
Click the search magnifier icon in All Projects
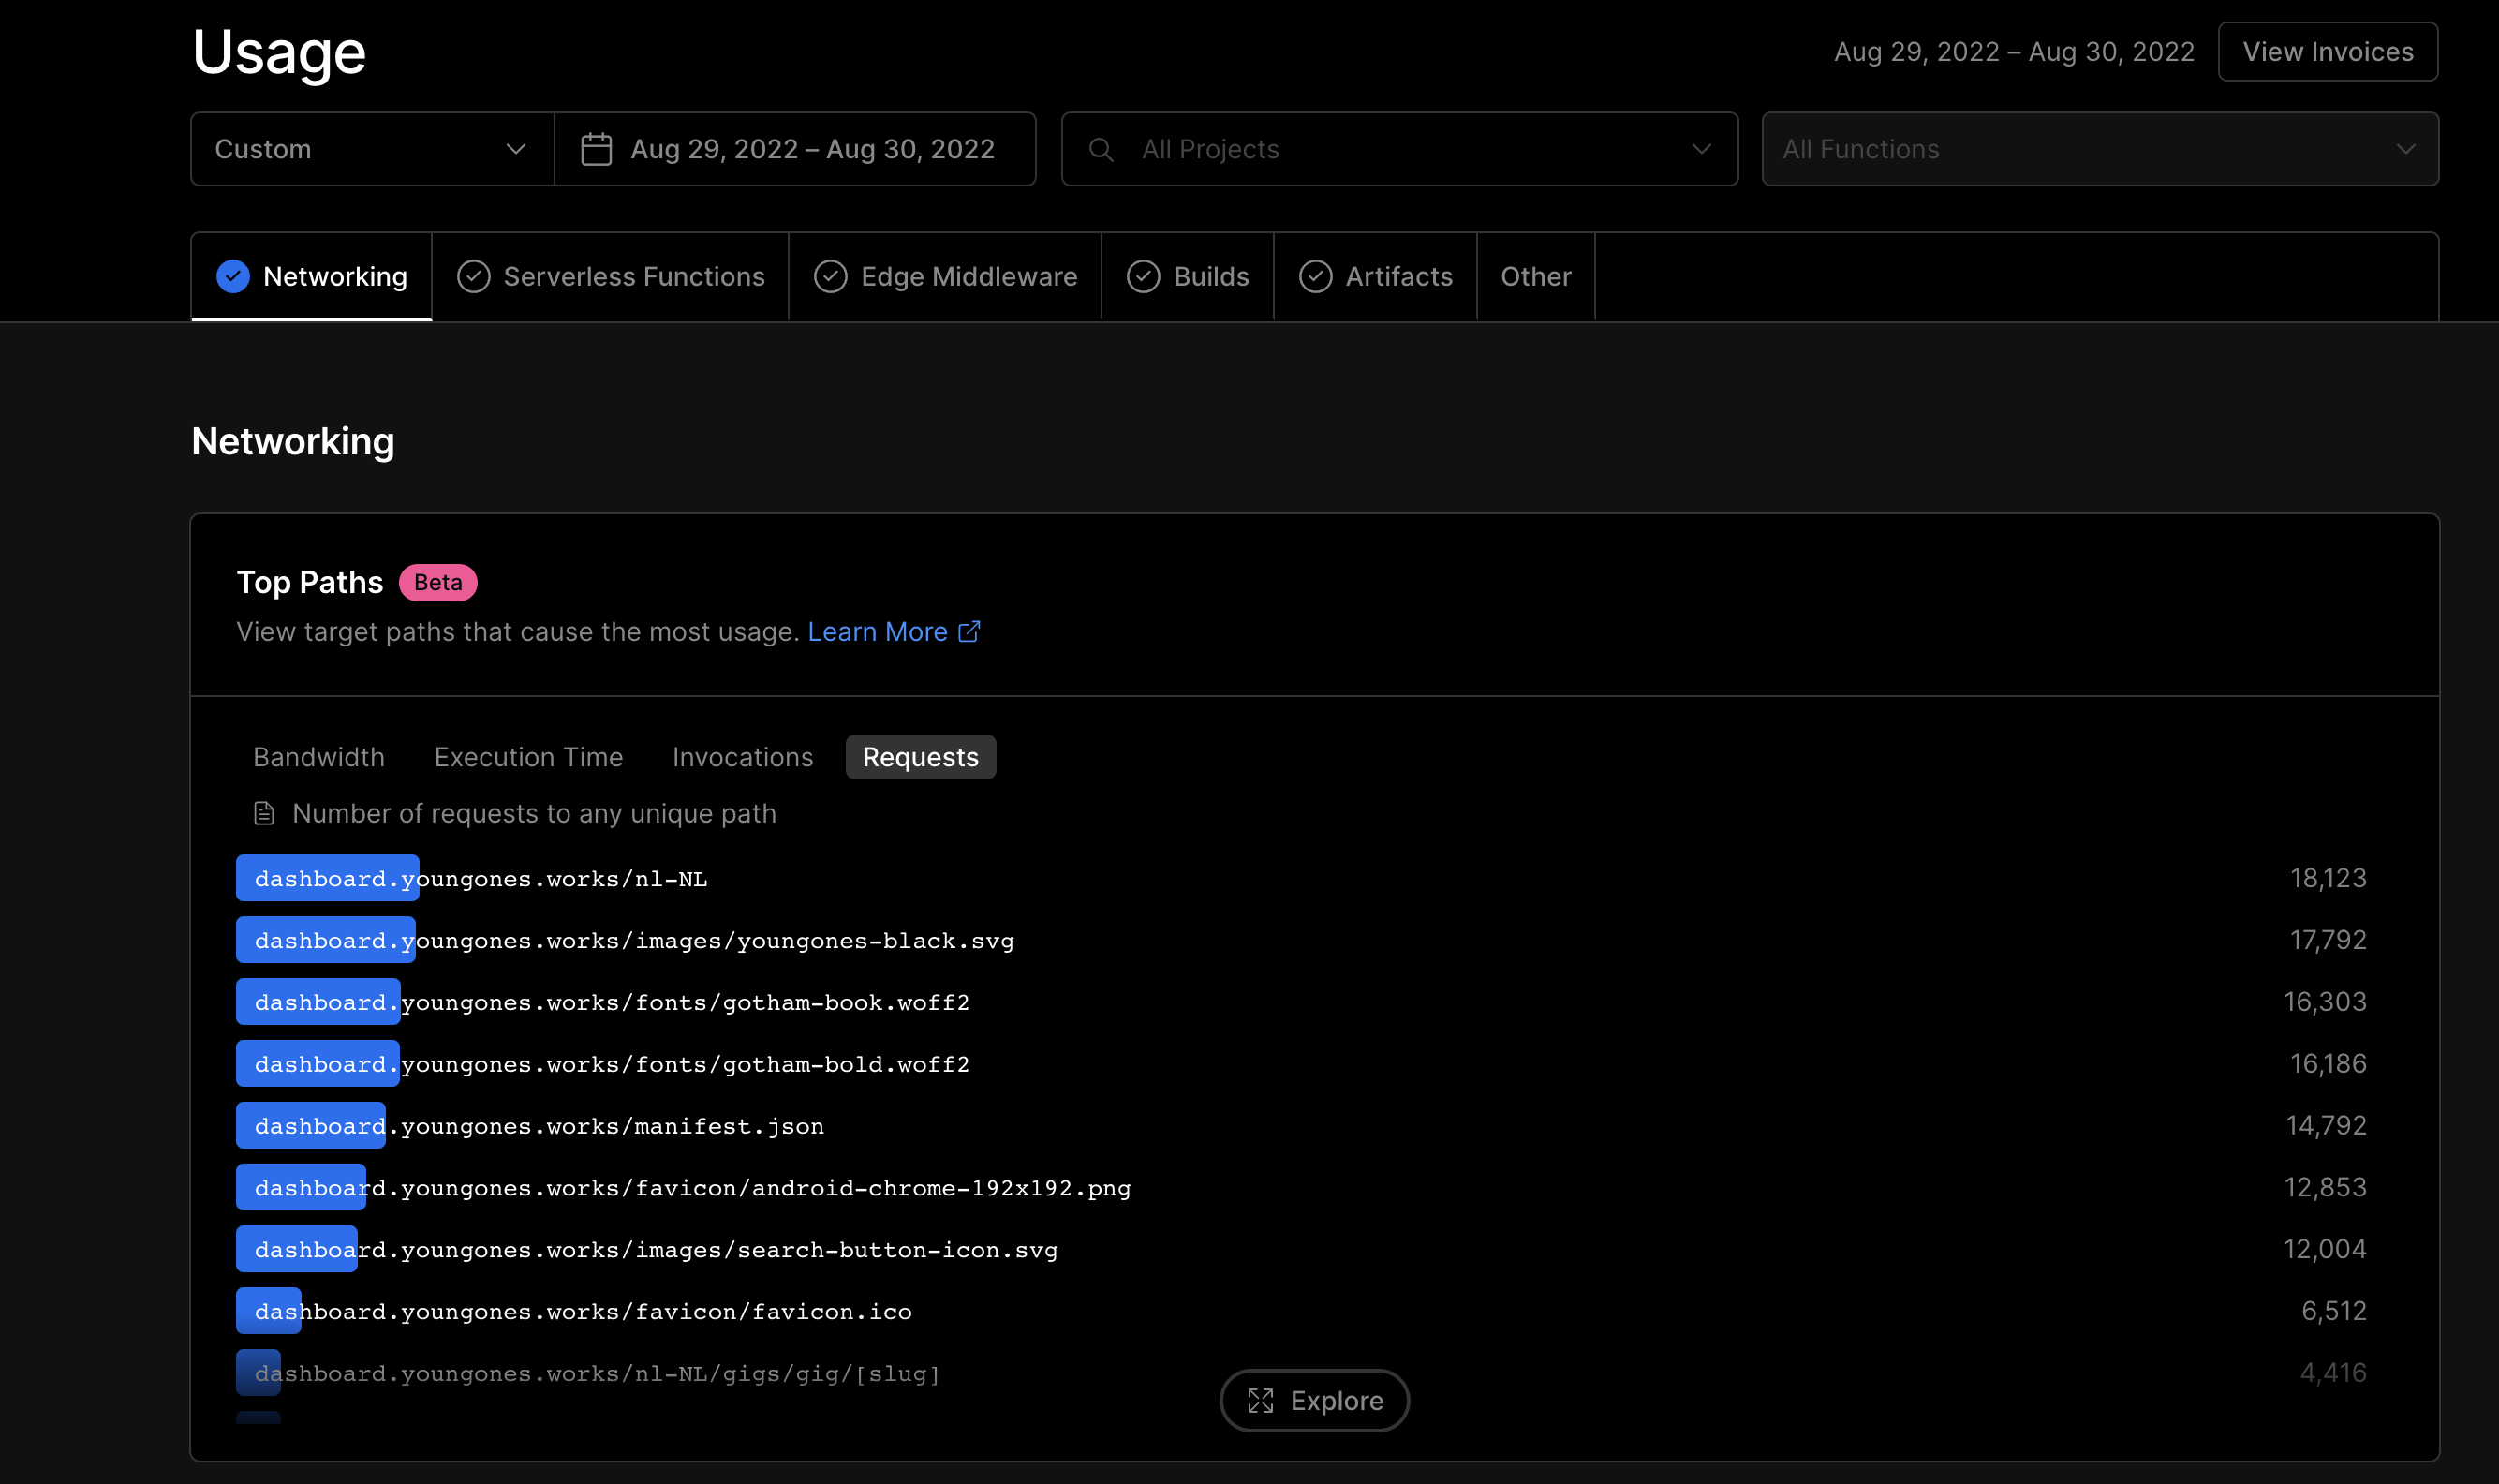click(x=1101, y=149)
